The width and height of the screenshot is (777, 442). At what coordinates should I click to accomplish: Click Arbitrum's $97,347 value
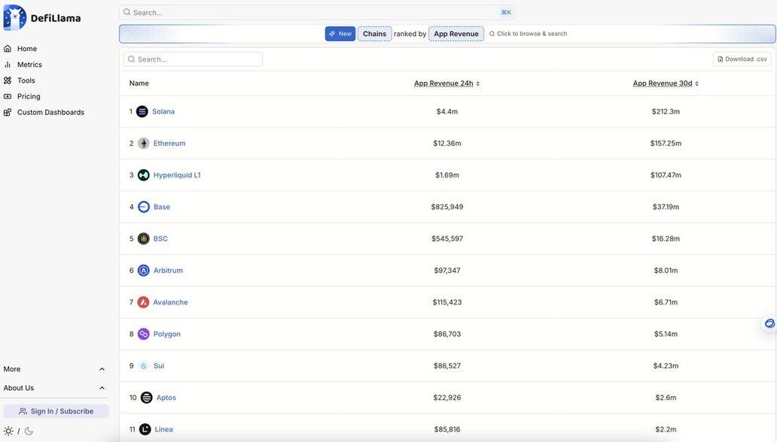tap(447, 271)
